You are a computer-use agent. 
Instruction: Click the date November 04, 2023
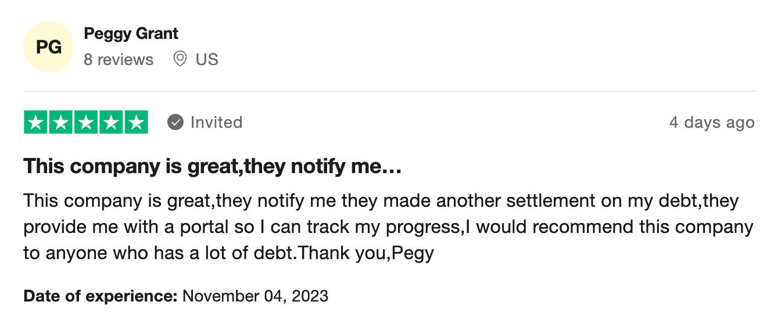(255, 296)
